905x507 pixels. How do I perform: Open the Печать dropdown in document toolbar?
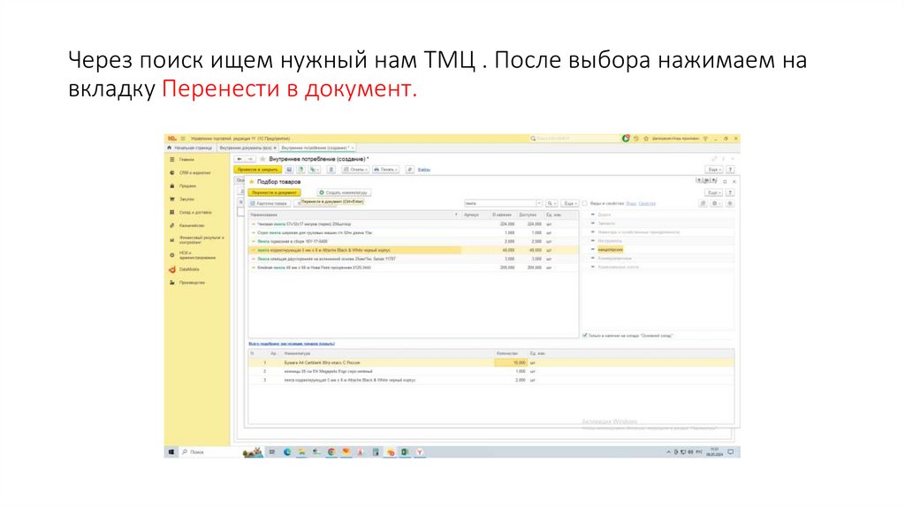coord(385,170)
